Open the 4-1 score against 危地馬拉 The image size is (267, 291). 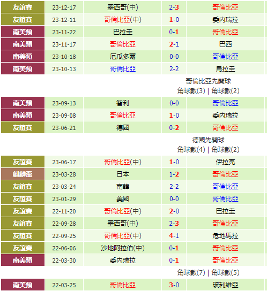coord(174,236)
